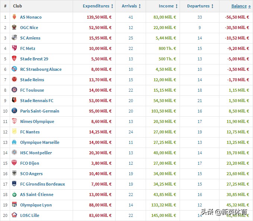Click the Olympique Lyon crest icon
Screen dimensions: 253x221
tap(15, 205)
